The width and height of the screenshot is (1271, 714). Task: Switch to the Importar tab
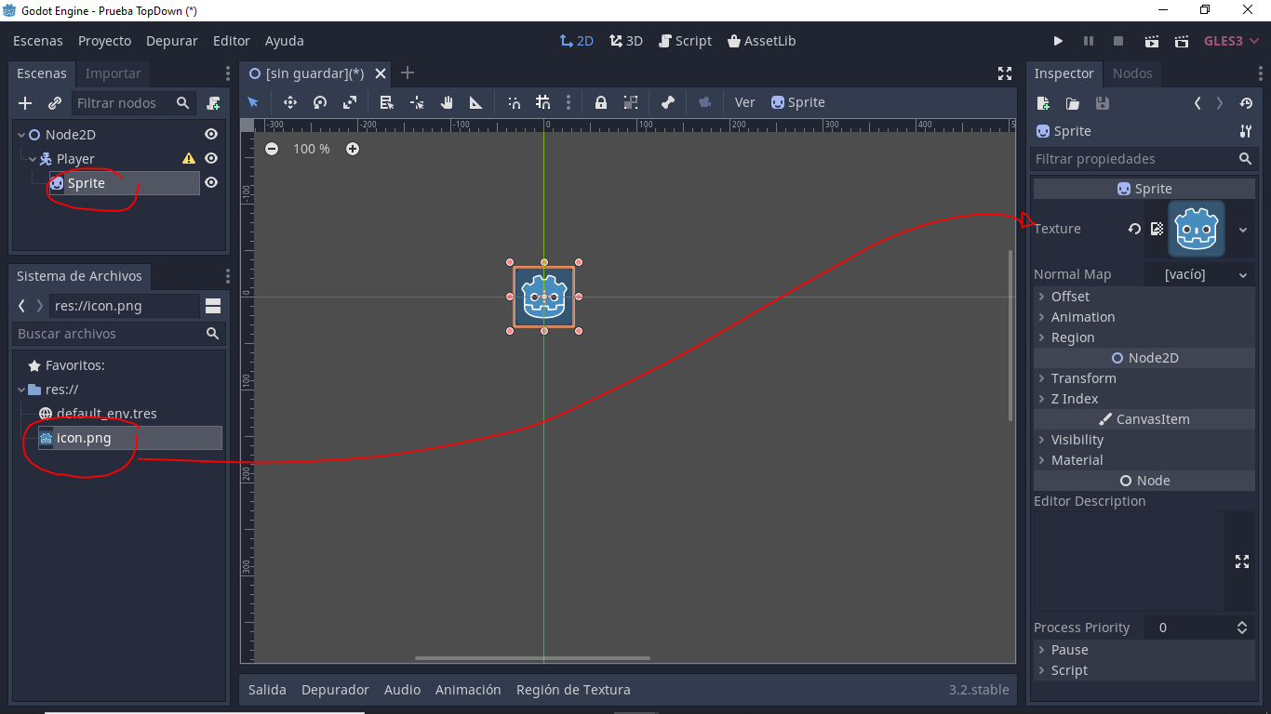click(114, 73)
